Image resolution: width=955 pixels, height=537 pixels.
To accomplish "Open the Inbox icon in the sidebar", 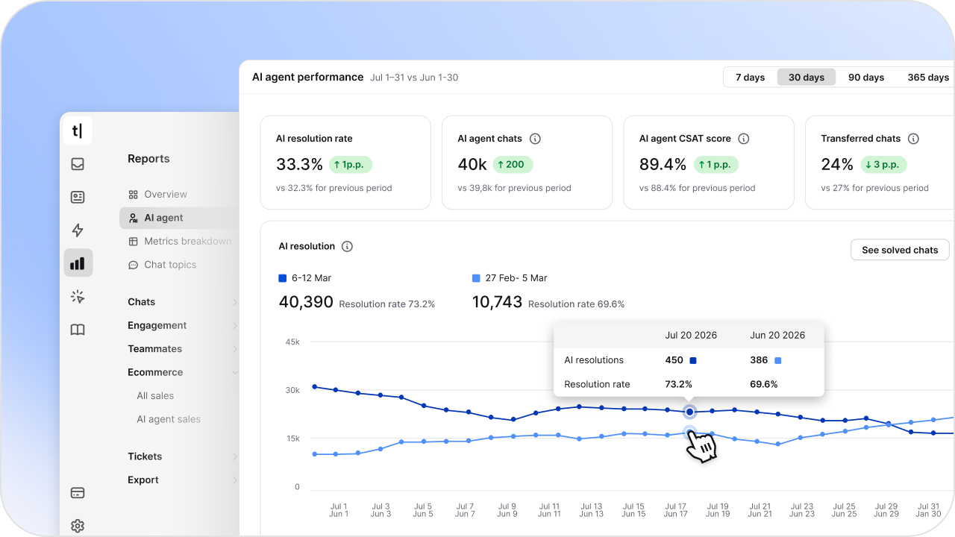I will click(x=78, y=164).
